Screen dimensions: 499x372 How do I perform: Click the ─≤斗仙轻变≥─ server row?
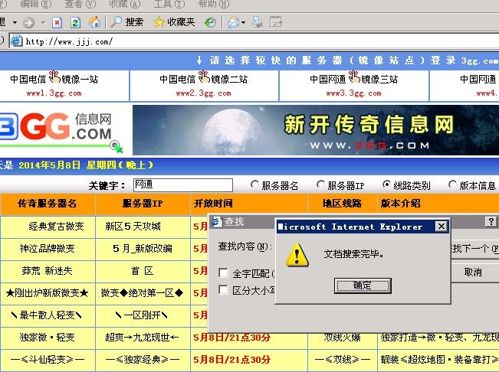[x=48, y=360]
